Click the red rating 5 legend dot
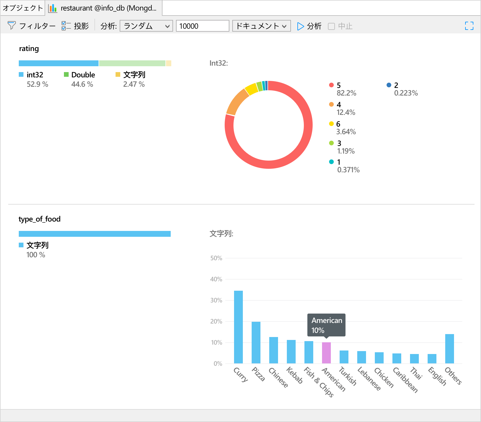The image size is (481, 422). [x=331, y=85]
